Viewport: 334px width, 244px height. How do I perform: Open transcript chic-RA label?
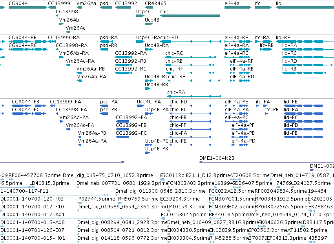click(176, 92)
